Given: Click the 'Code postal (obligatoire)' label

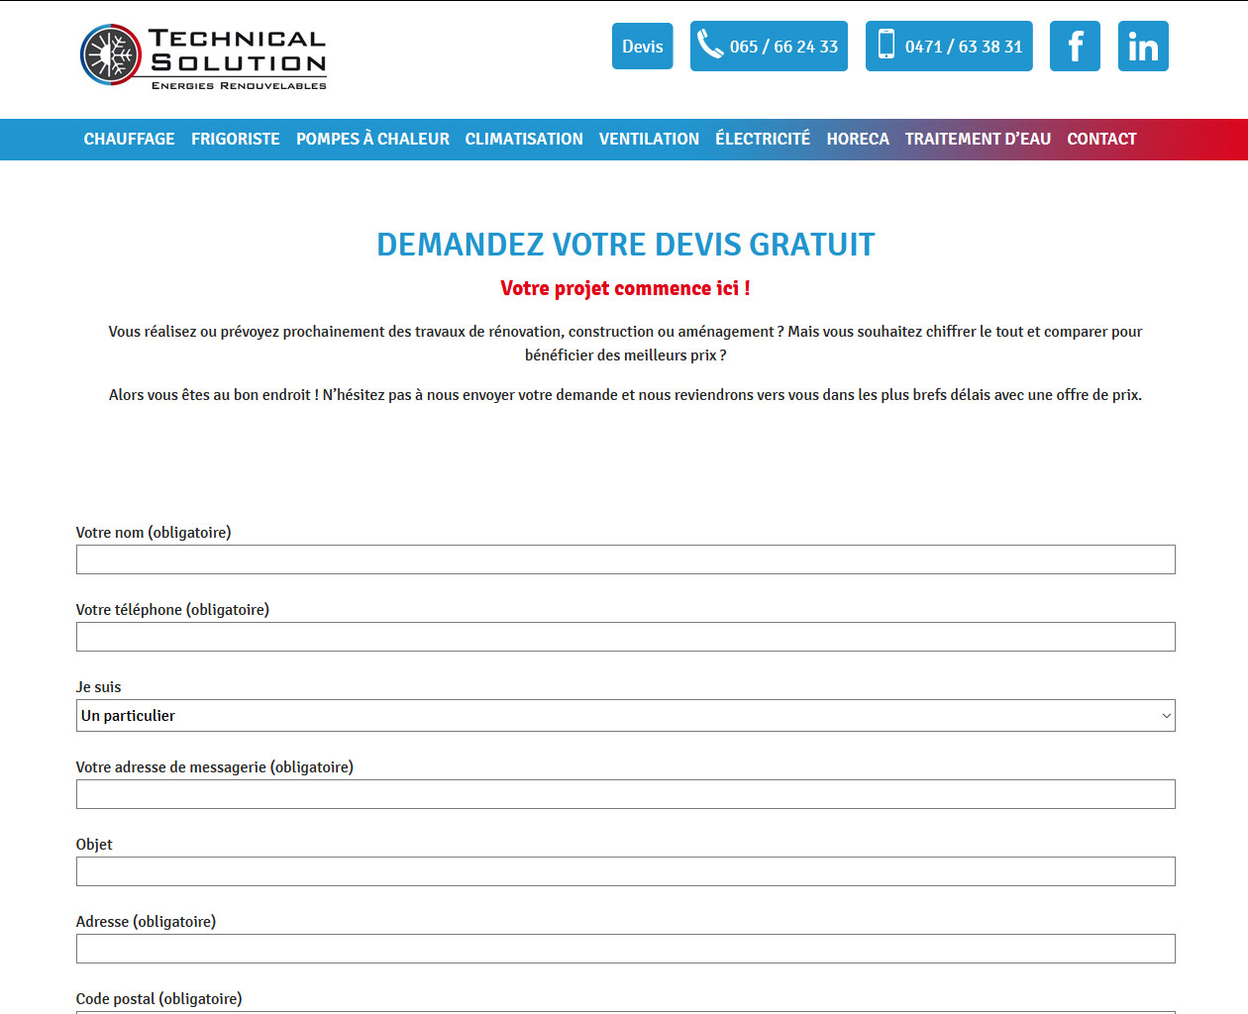Looking at the screenshot, I should click(159, 999).
